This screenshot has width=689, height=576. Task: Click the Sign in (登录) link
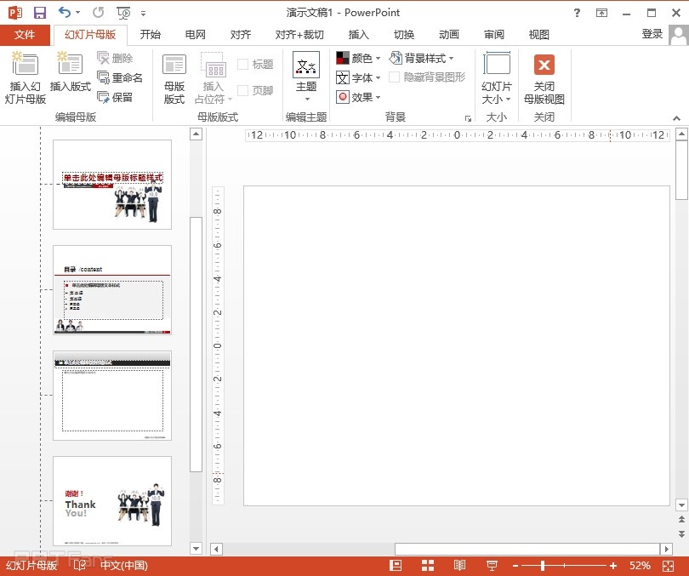click(652, 34)
